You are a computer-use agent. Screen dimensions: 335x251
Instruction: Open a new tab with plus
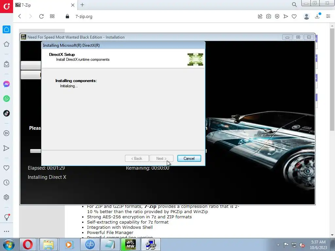tap(82, 5)
